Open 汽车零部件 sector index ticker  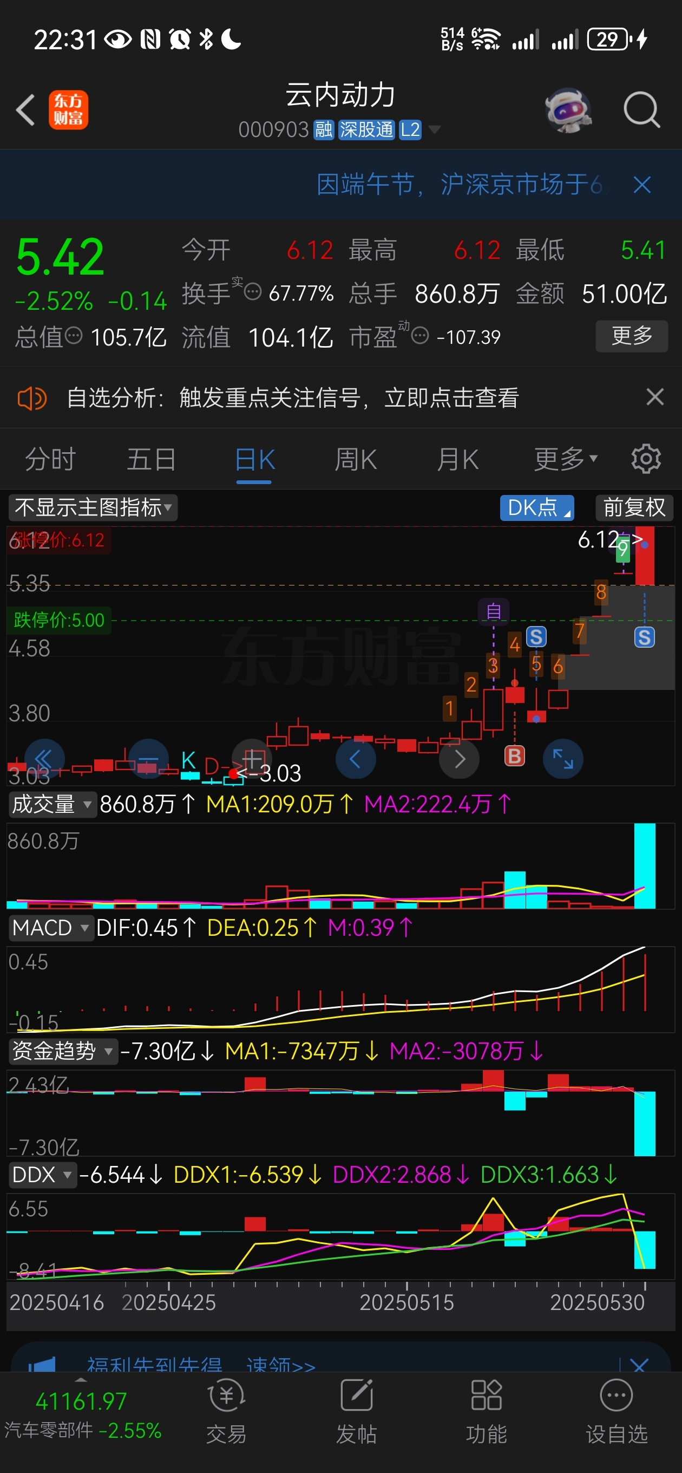click(82, 1415)
